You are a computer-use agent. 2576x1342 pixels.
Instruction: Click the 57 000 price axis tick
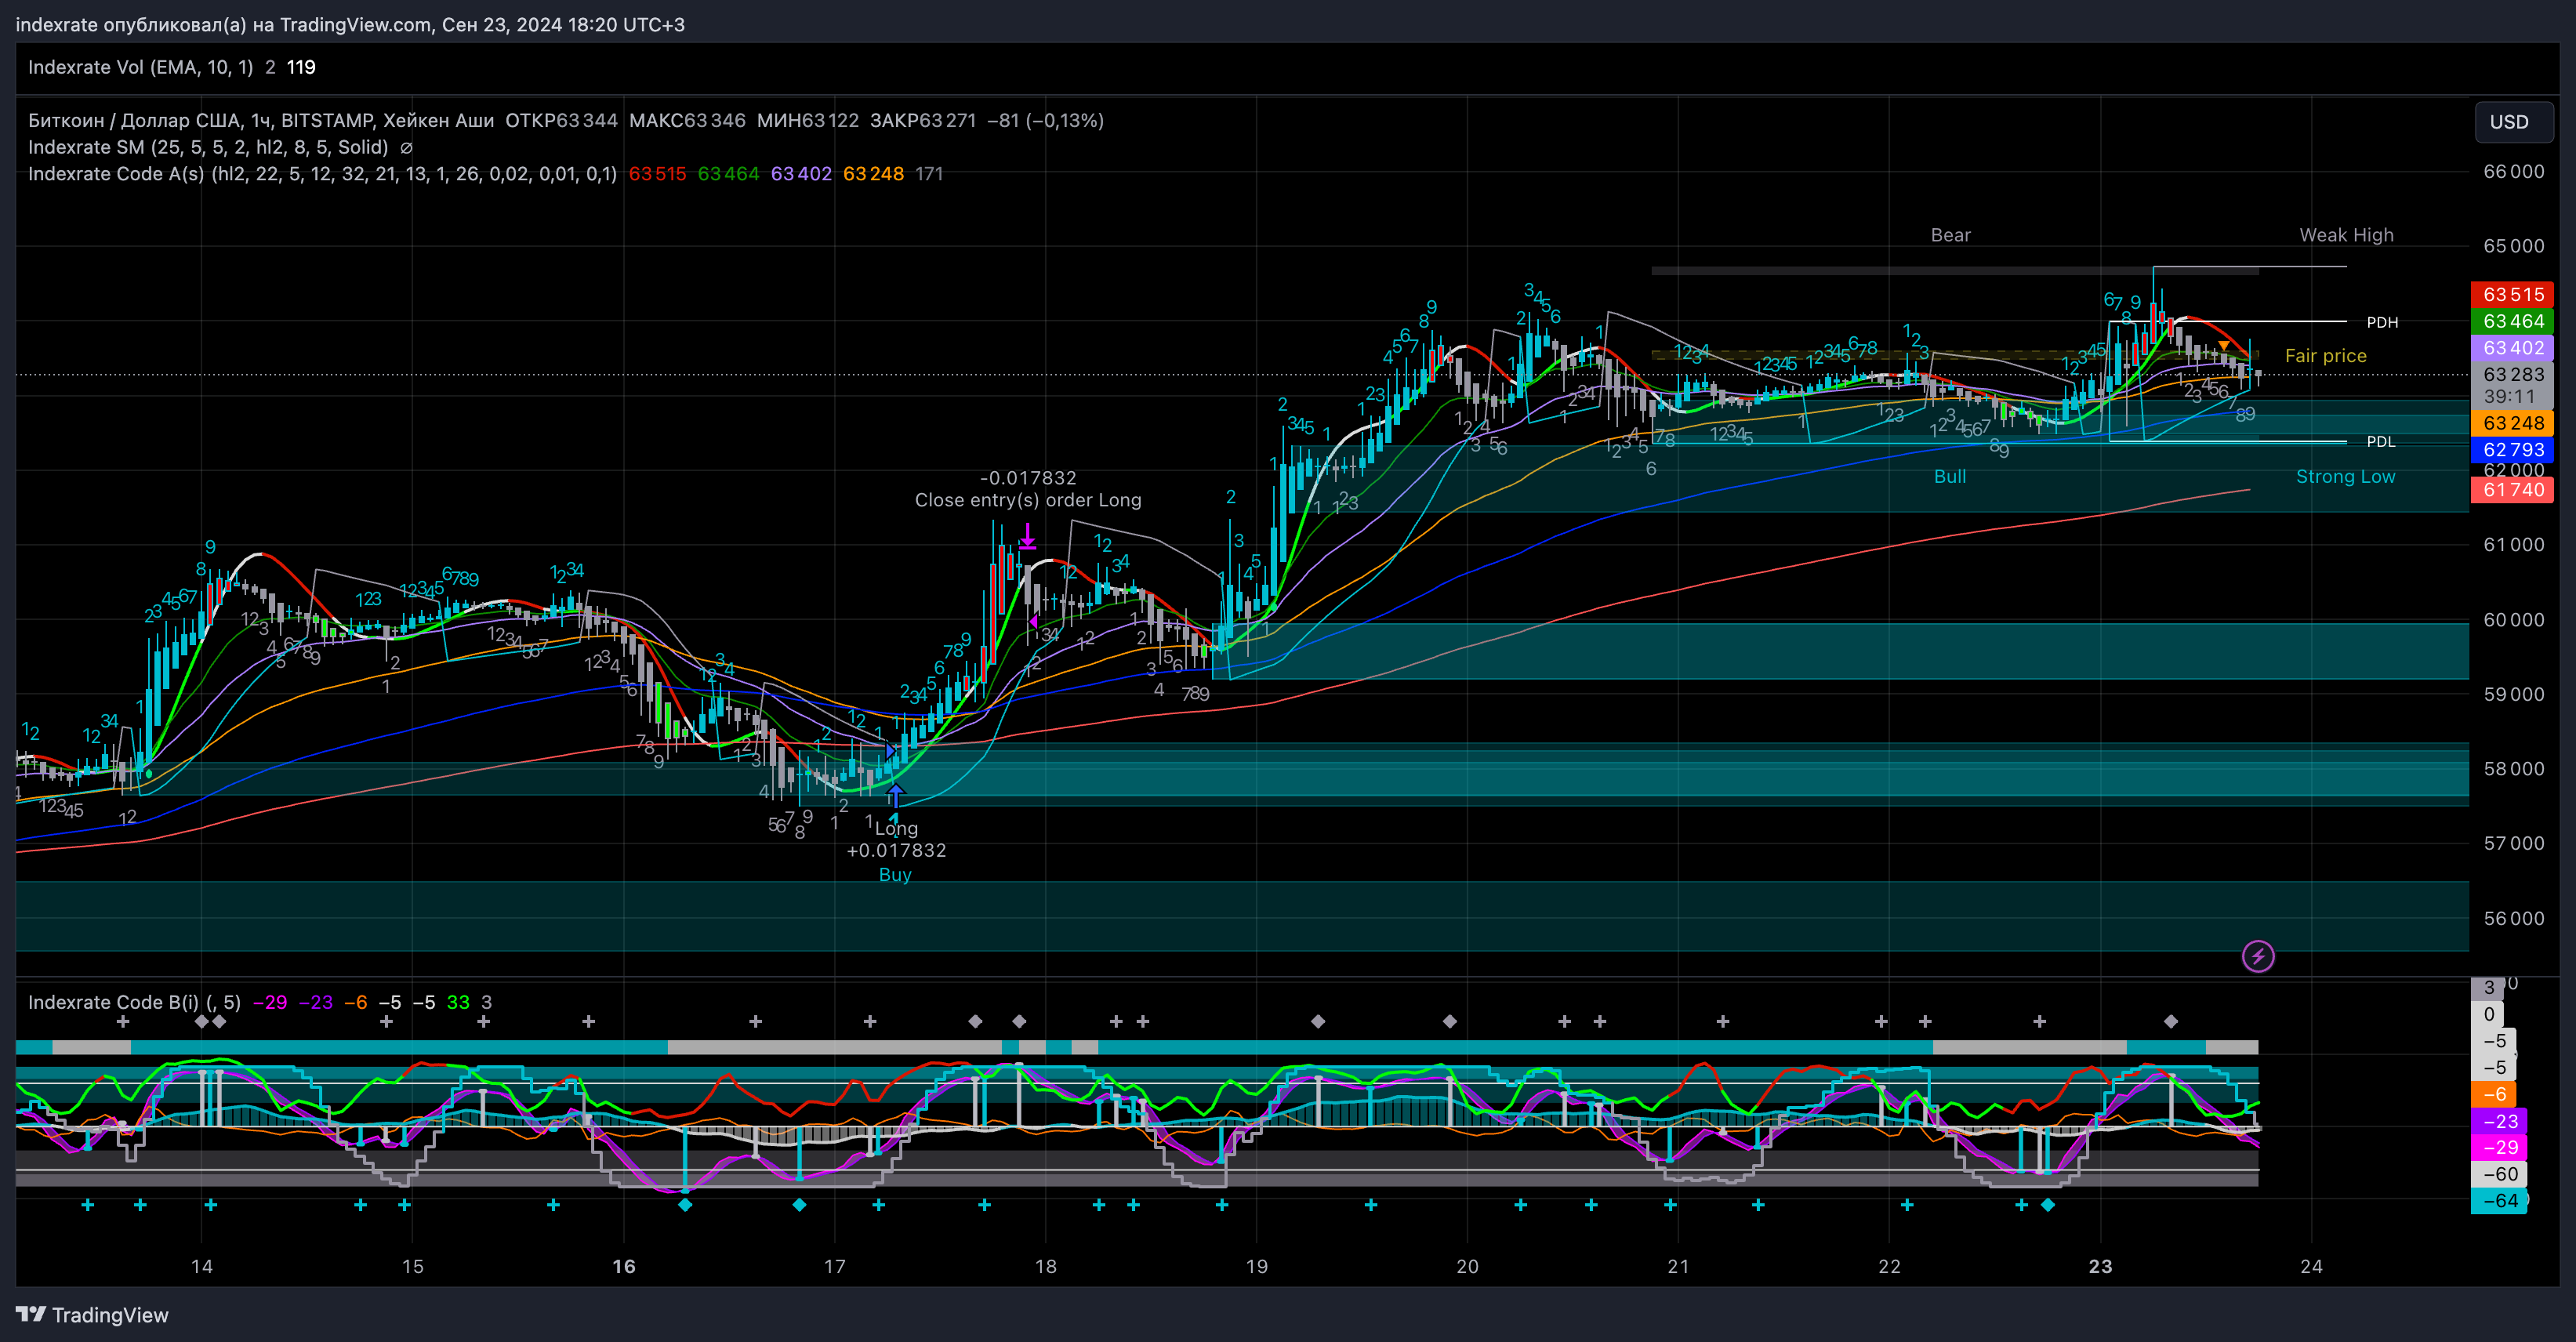coord(2513,843)
